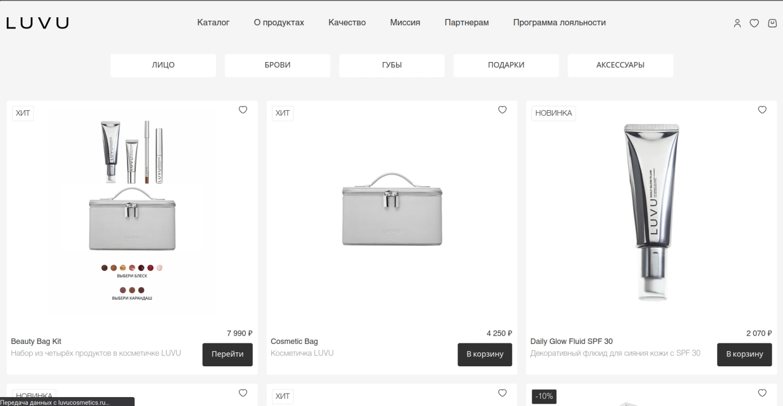
Task: Add Beauty Bag Kit to wishlist
Action: [243, 110]
